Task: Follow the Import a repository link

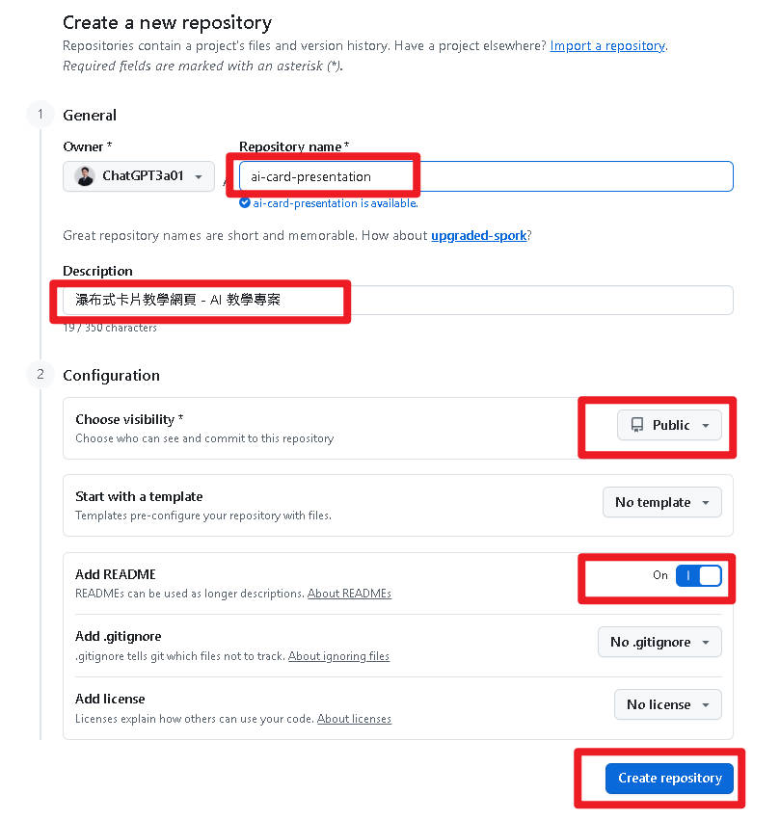Action: (x=607, y=45)
